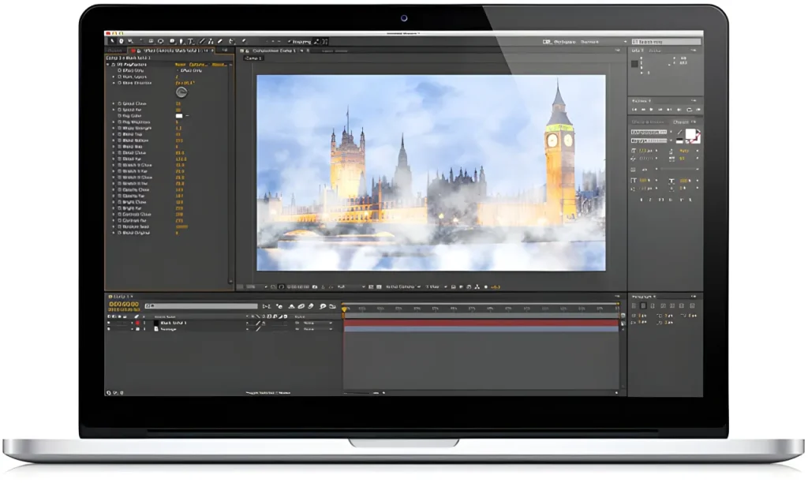Click the timeline layer search field
This screenshot has width=808, height=494.
point(201,306)
